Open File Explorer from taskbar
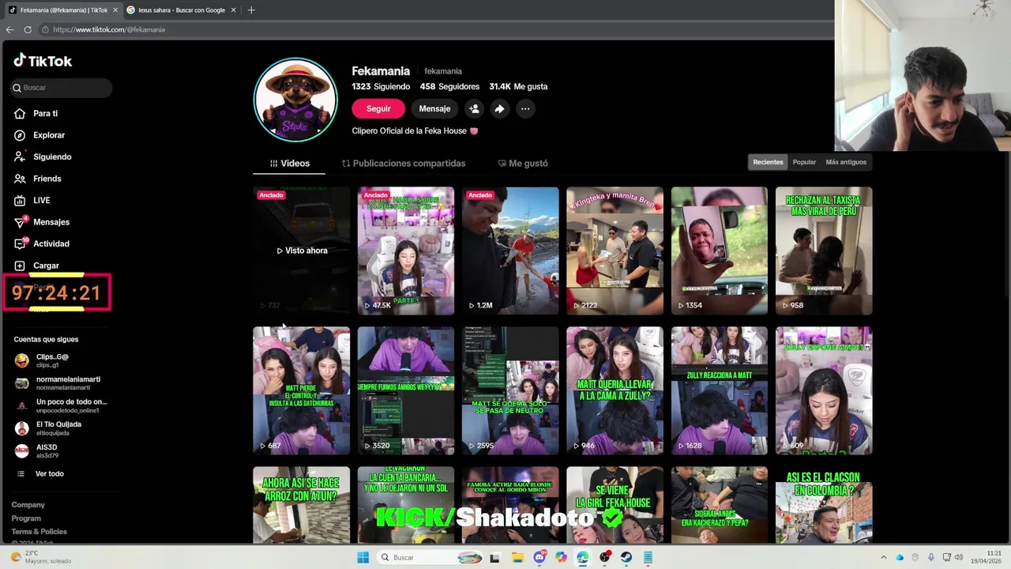The image size is (1011, 569). coord(517,557)
